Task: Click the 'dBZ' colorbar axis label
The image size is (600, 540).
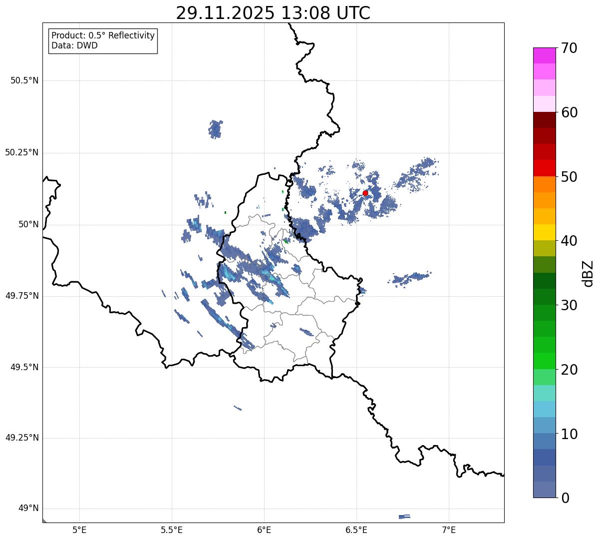Action: (589, 273)
